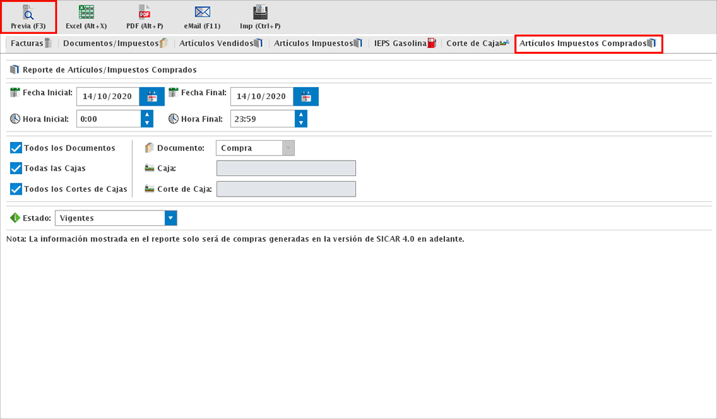The height and width of the screenshot is (419, 717).
Task: Switch to IEPS Gasolina tab
Action: (404, 44)
